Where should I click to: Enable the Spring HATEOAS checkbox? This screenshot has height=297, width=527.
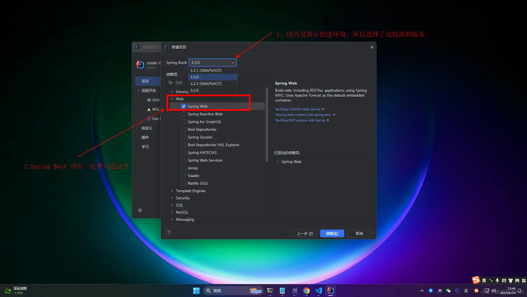tap(184, 152)
